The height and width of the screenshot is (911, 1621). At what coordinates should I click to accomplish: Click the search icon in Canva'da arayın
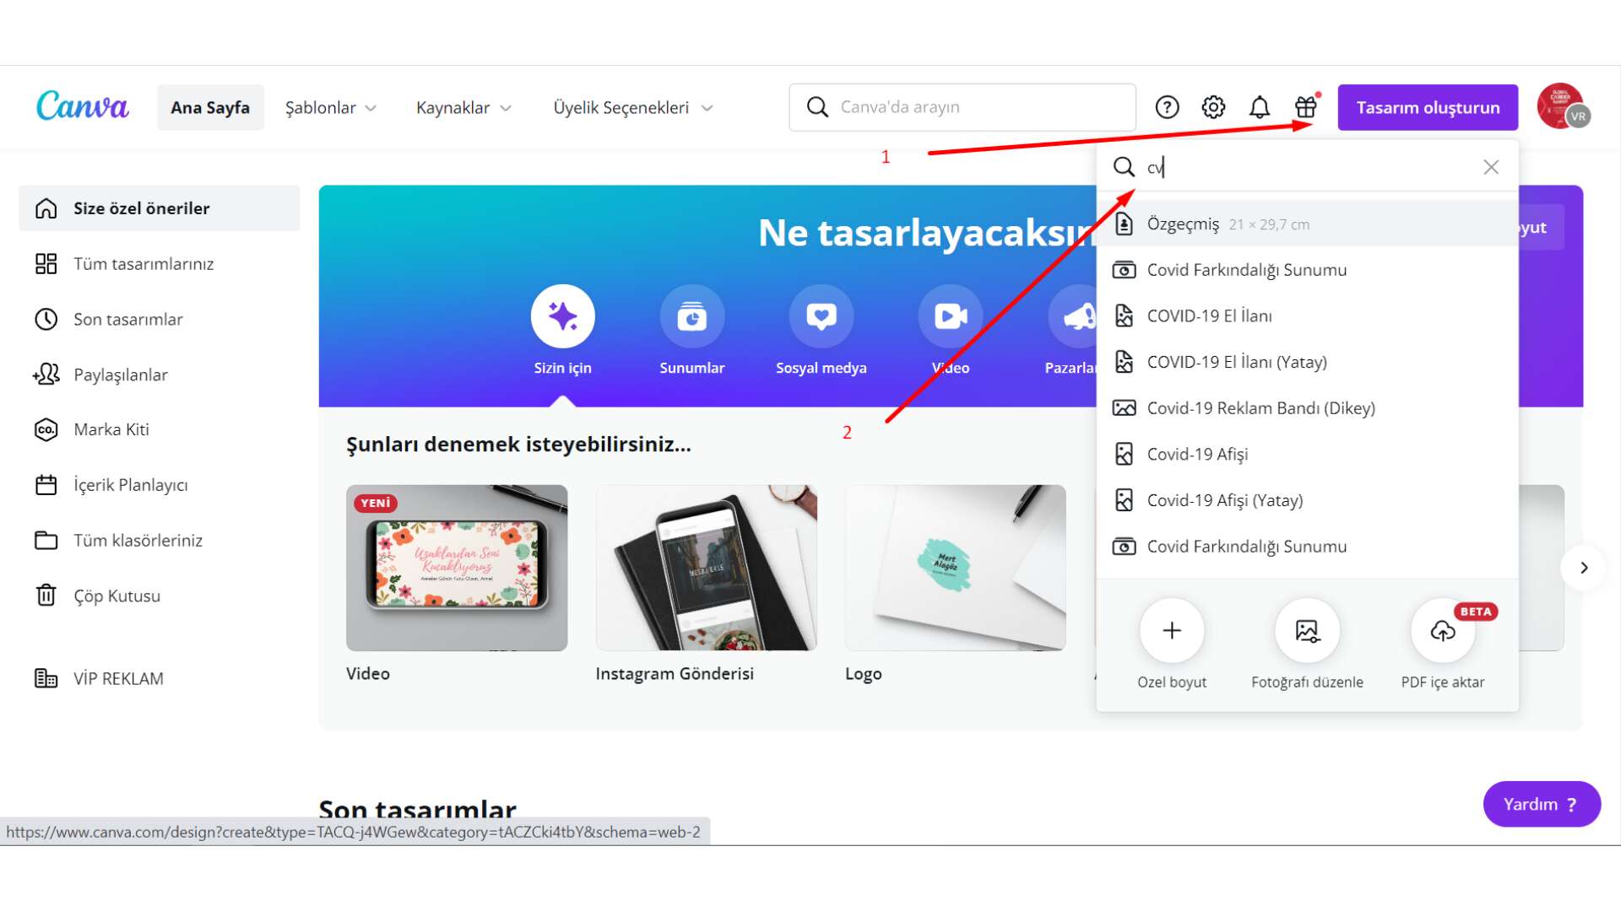(817, 107)
